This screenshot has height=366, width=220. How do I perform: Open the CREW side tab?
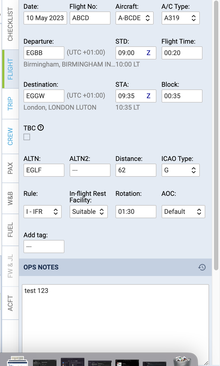coord(10,136)
